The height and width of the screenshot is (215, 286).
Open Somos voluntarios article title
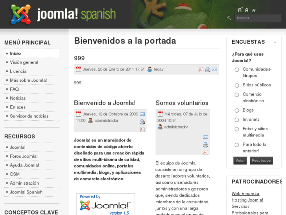[182, 103]
